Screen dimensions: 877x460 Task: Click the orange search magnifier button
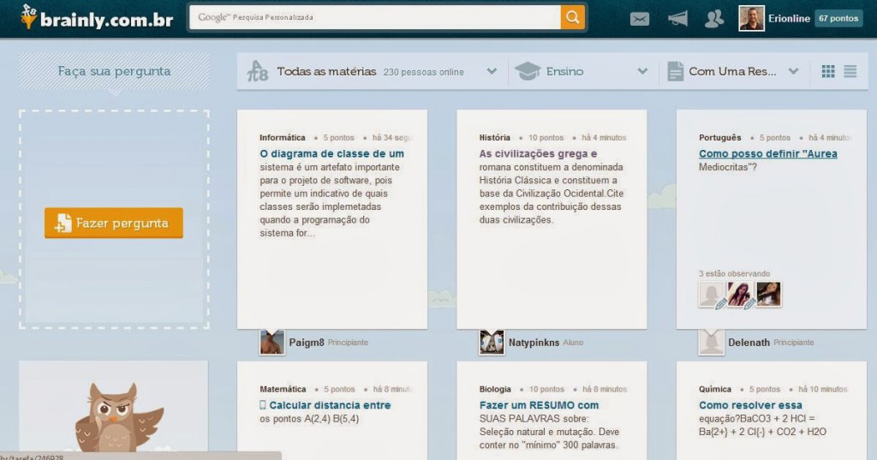point(573,17)
